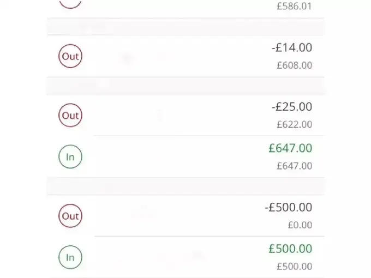Select the -£25.00 transaction amount
The image size is (371, 278).
[x=291, y=107]
